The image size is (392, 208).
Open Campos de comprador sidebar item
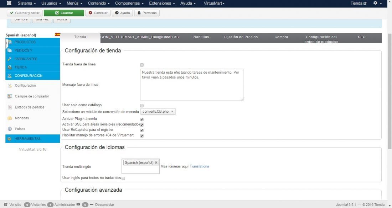pos(32,96)
